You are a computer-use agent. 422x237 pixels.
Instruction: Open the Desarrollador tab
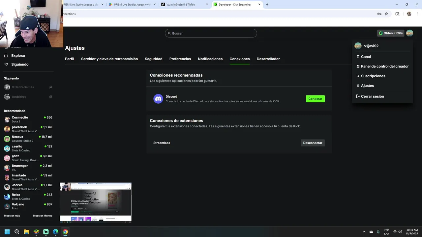click(268, 59)
